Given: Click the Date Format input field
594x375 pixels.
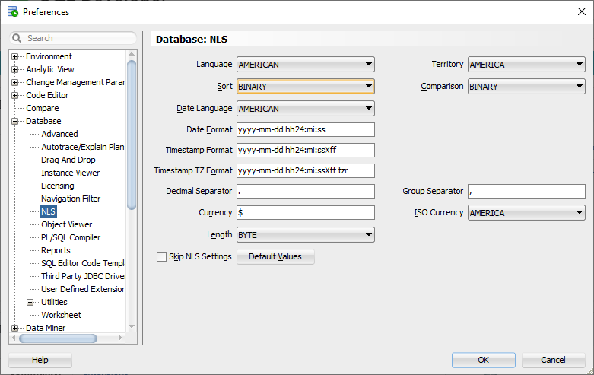Looking at the screenshot, I should [x=306, y=130].
